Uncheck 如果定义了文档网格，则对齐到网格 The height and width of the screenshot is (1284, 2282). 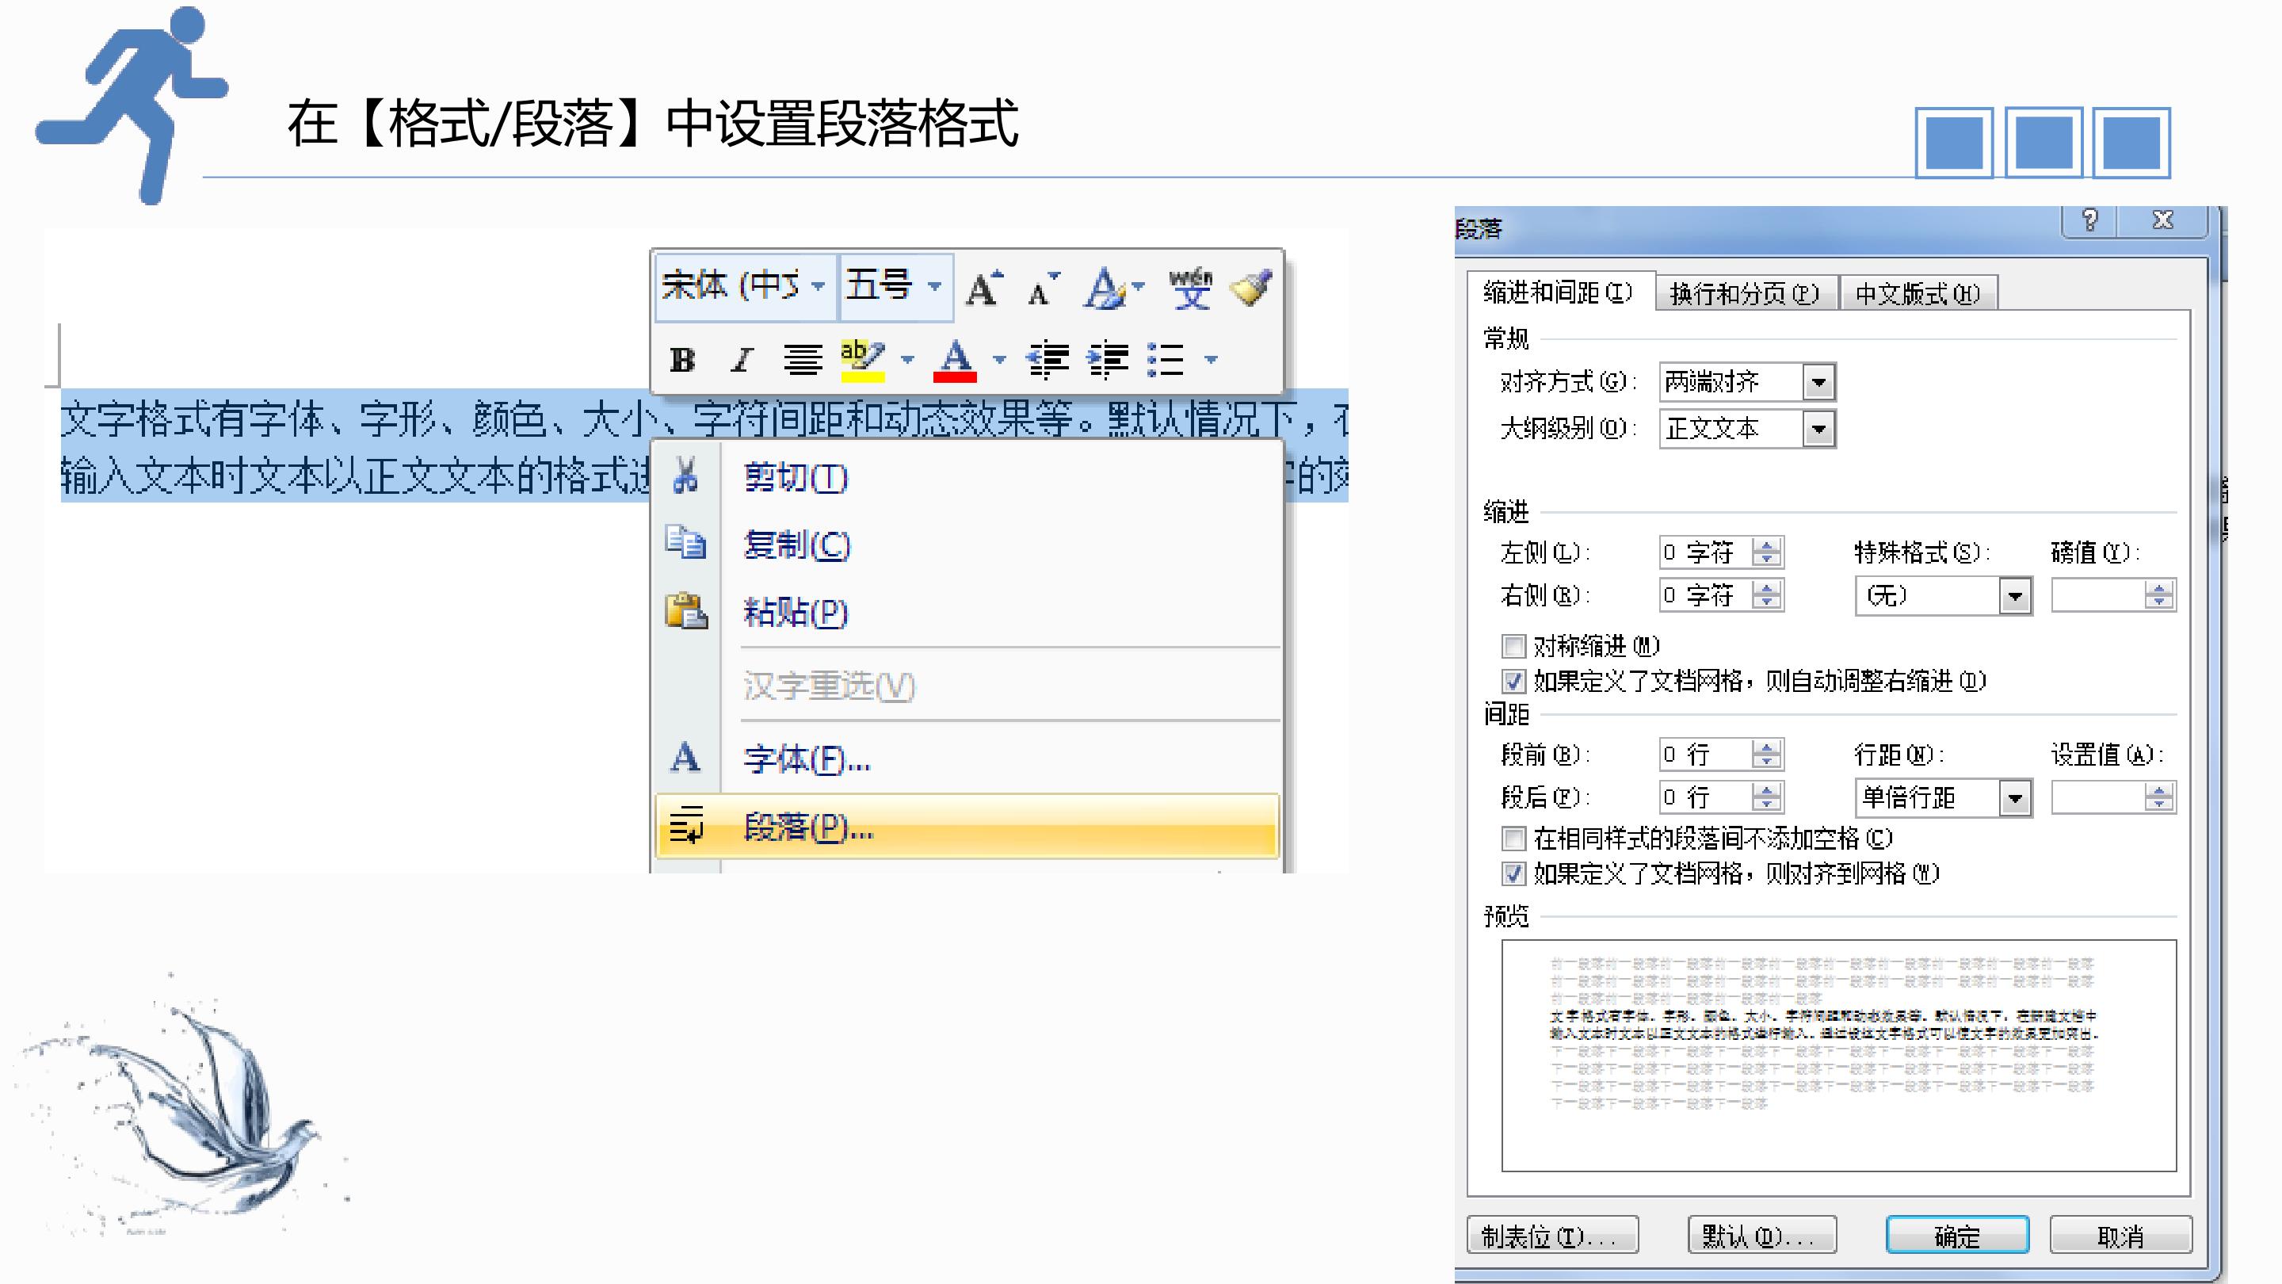click(1514, 873)
